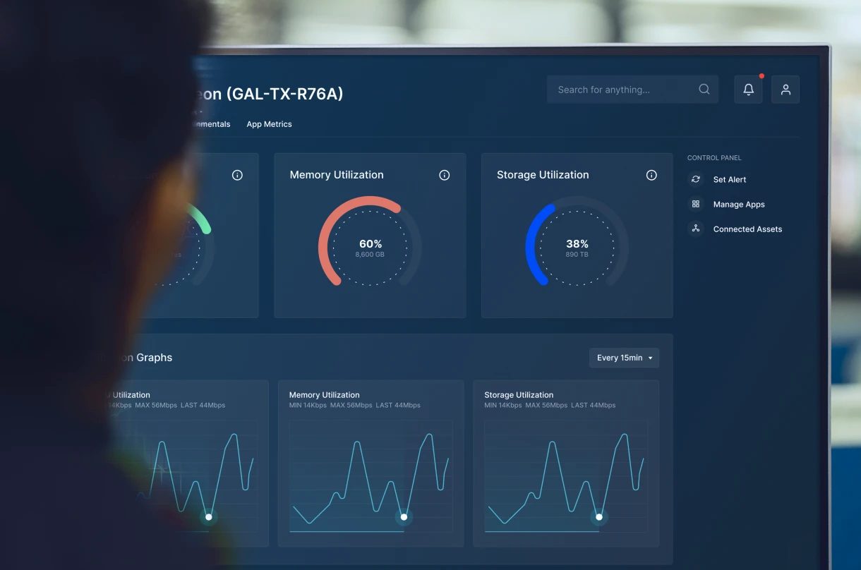Viewport: 861px width, 570px height.
Task: Select the Connected Assets panel entry
Action: coord(746,229)
